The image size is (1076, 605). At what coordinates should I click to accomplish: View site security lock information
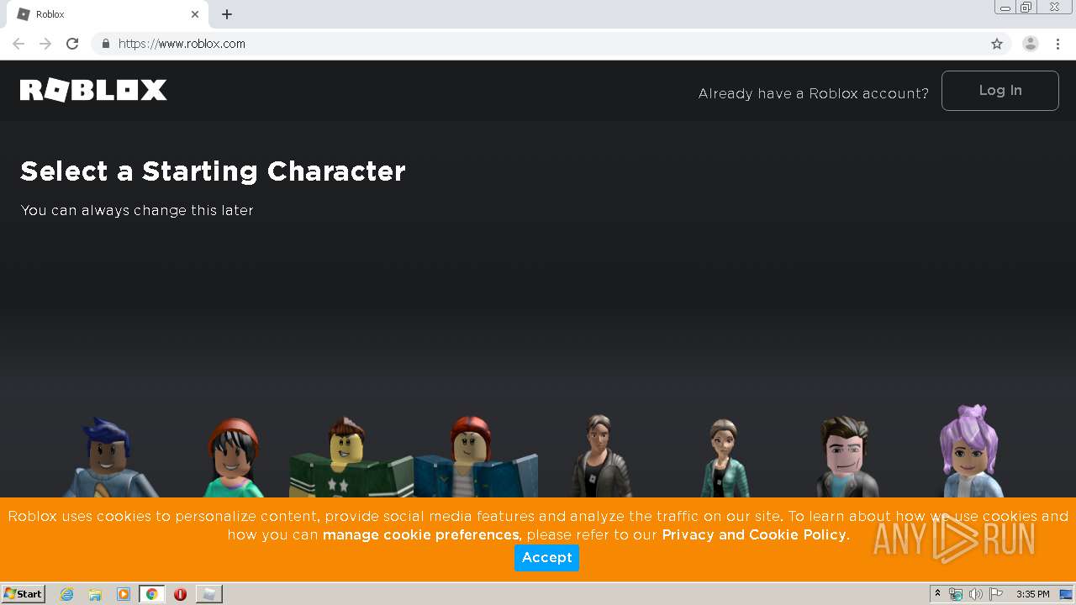(105, 44)
